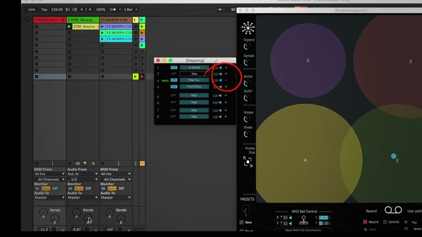Viewport: 422px width, 237px height.
Task: Select the 2 DTM_BassLp track header
Action: point(83,20)
